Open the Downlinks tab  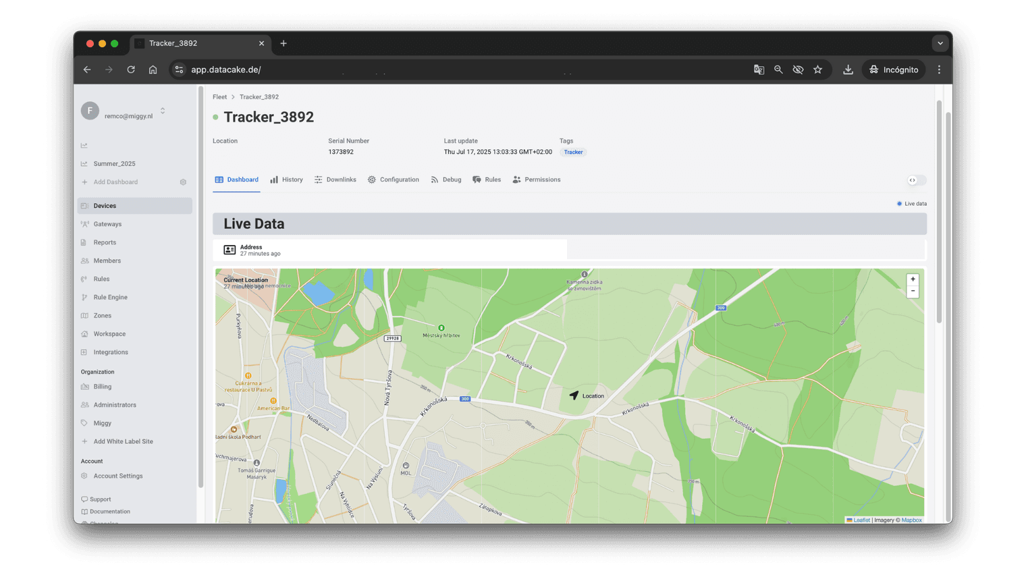tap(335, 180)
